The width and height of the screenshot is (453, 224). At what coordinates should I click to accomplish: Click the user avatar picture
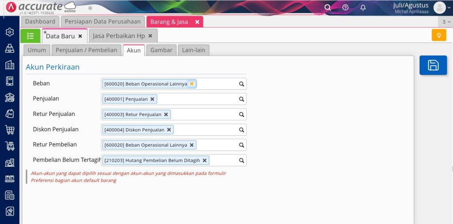point(439,8)
